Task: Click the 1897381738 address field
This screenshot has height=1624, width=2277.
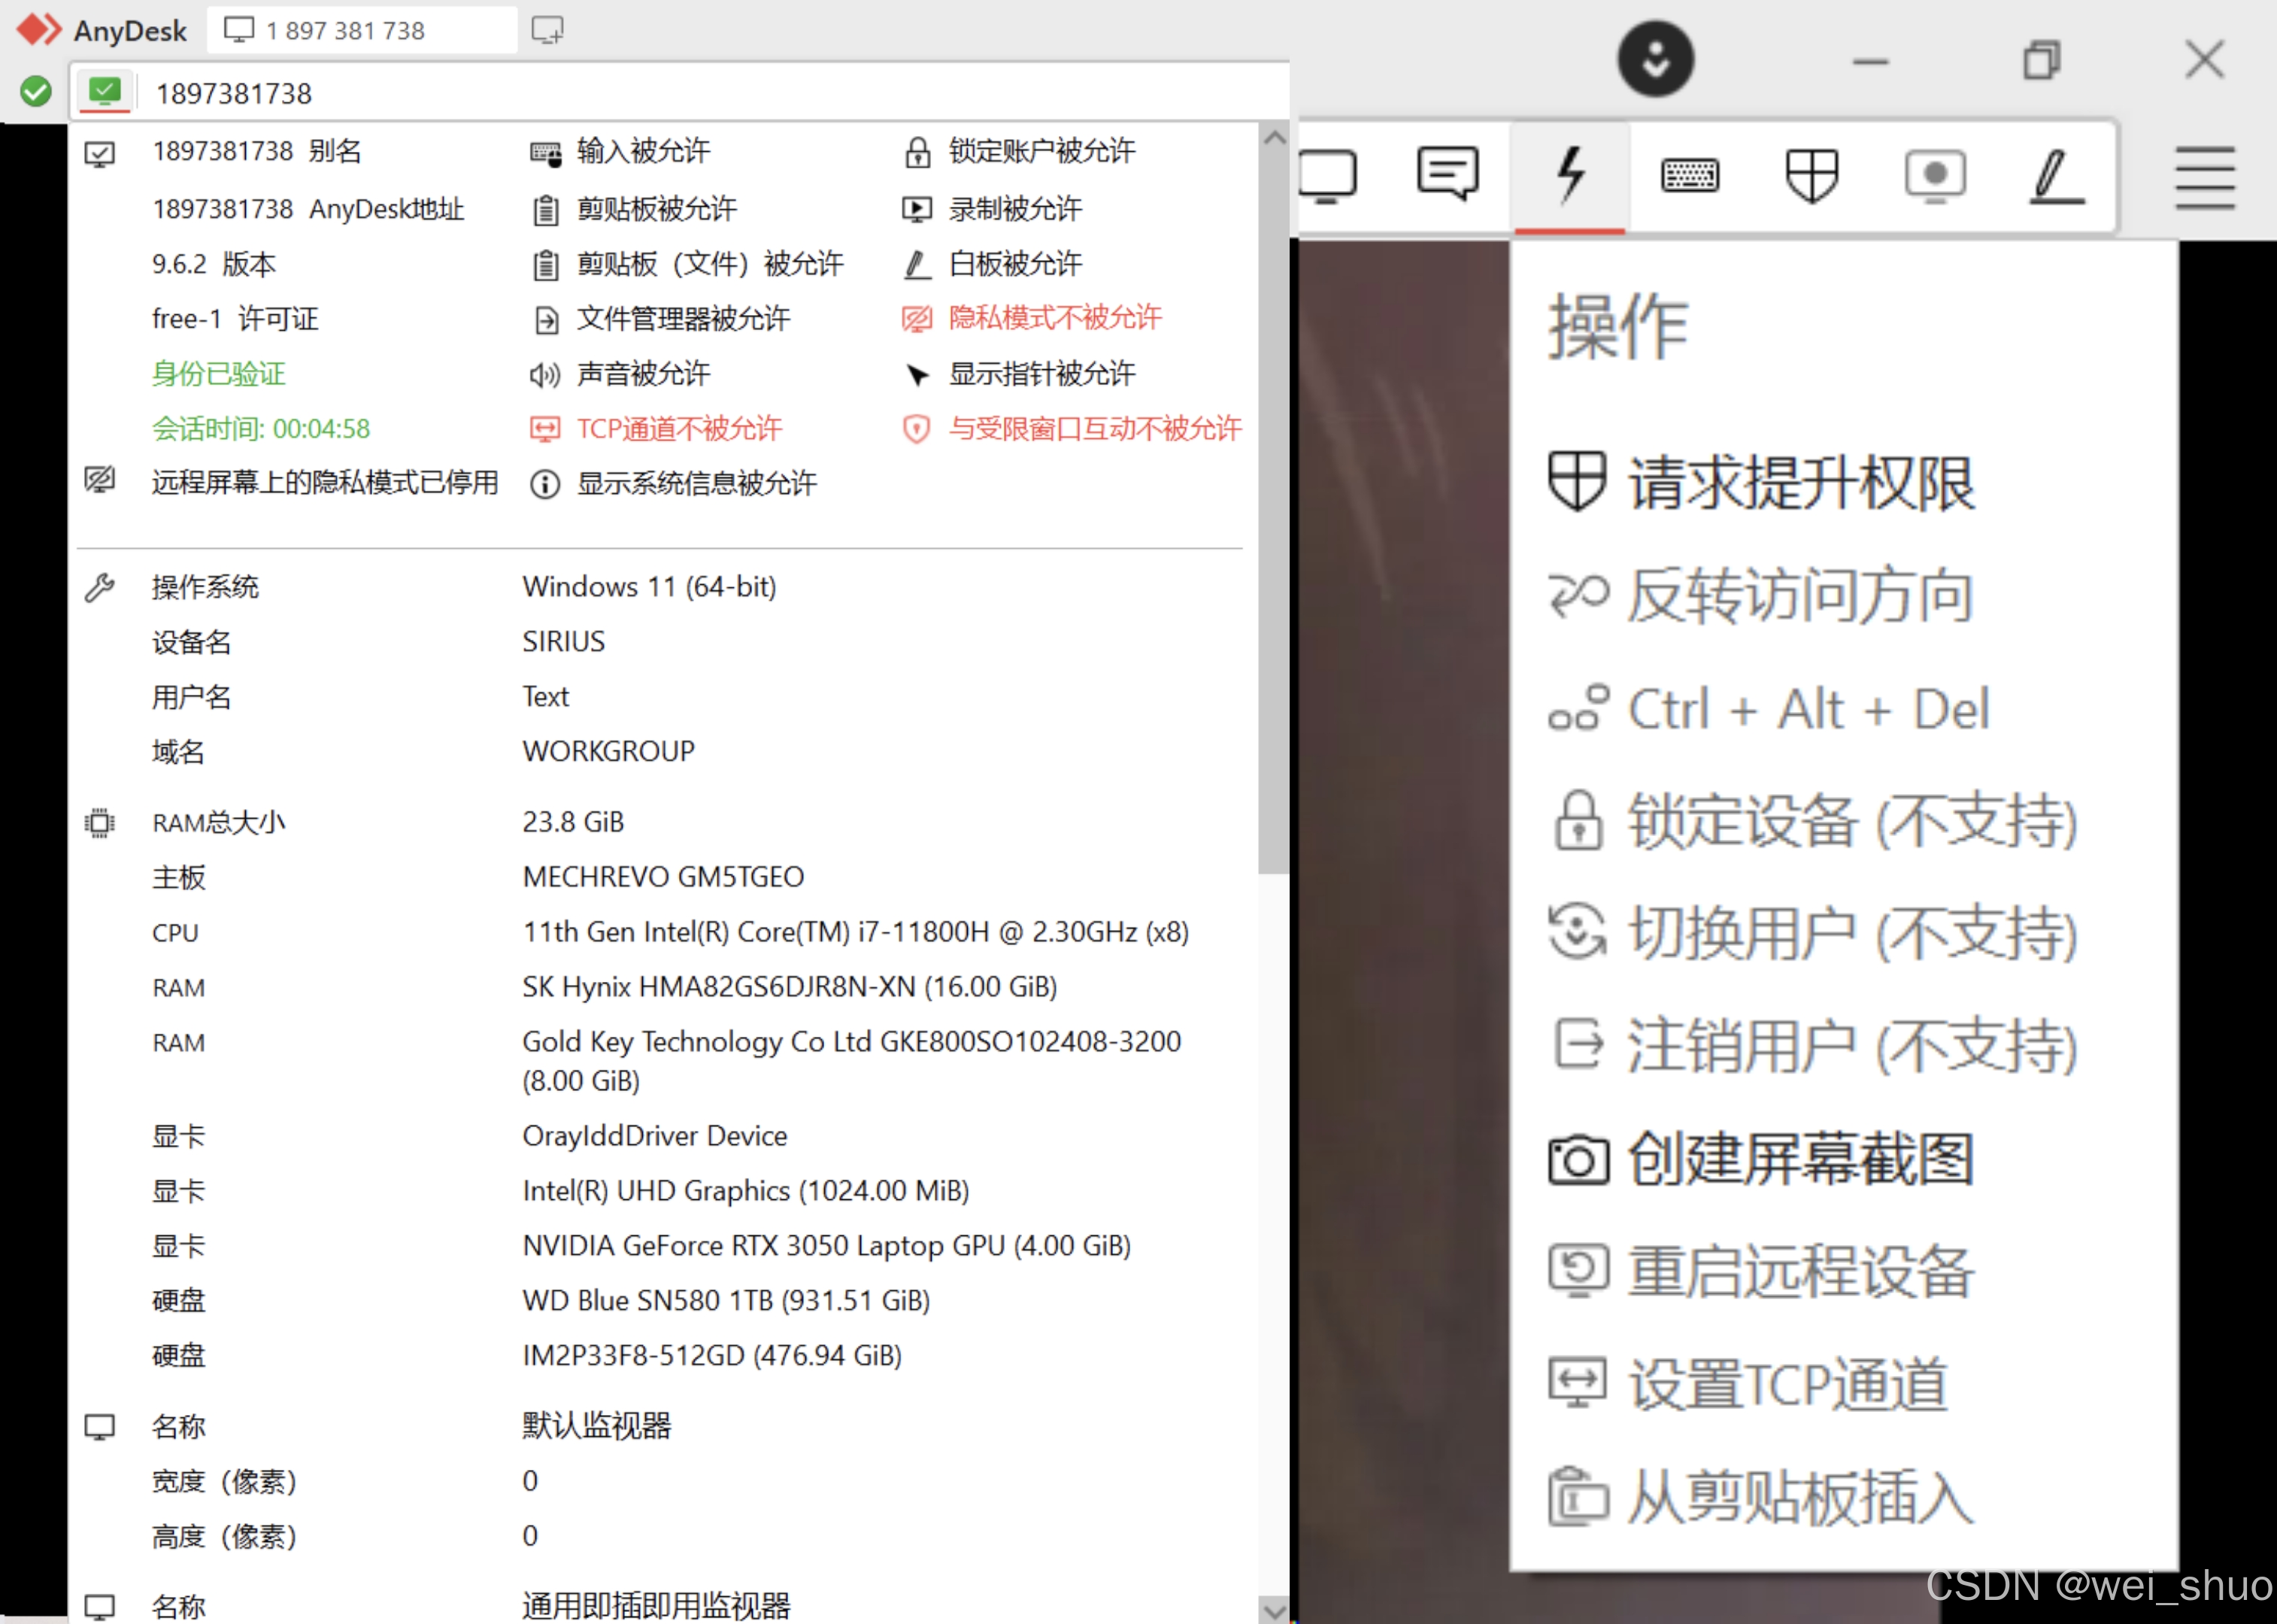Action: point(234,93)
